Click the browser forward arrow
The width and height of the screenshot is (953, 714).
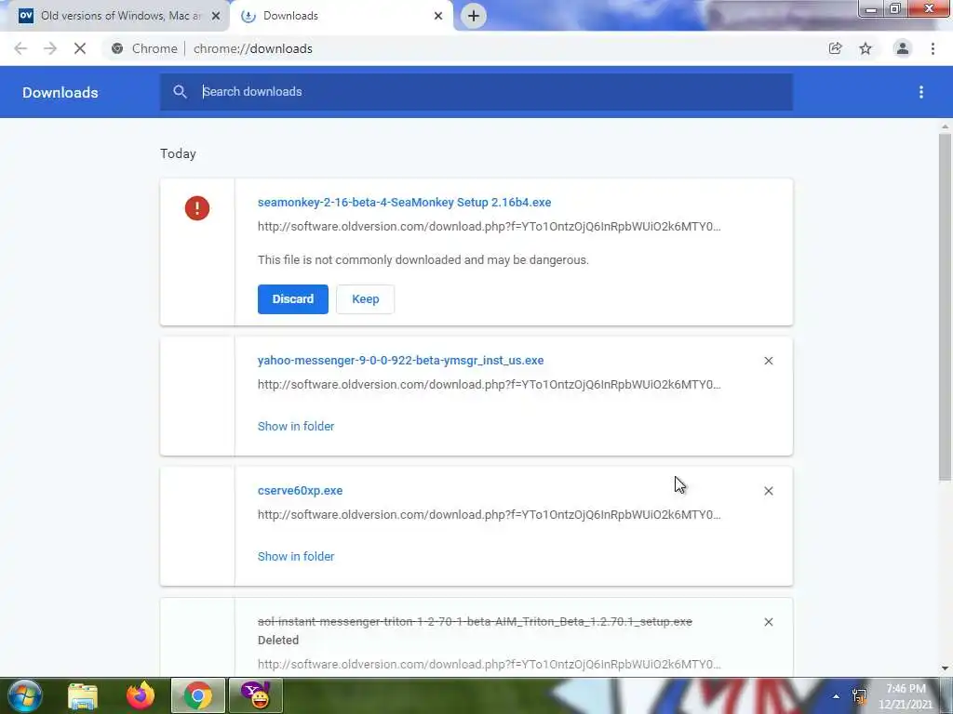[x=50, y=48]
